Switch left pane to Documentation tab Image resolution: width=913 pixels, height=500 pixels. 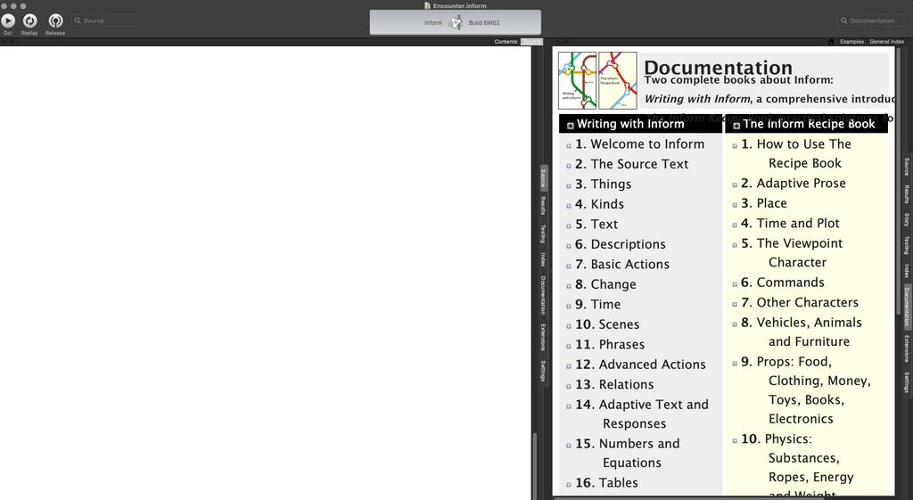point(543,294)
